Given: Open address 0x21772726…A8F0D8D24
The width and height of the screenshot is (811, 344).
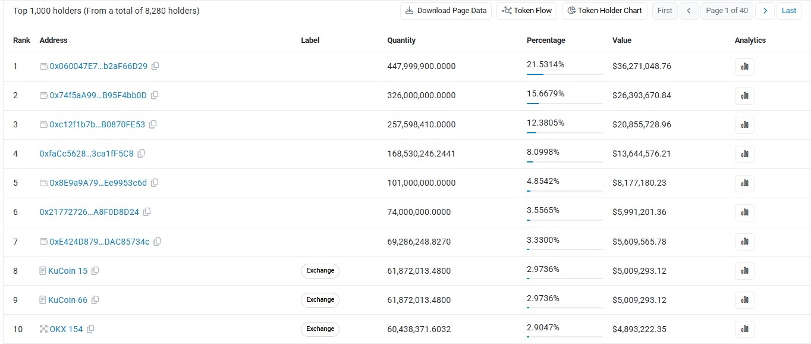Looking at the screenshot, I should point(89,212).
